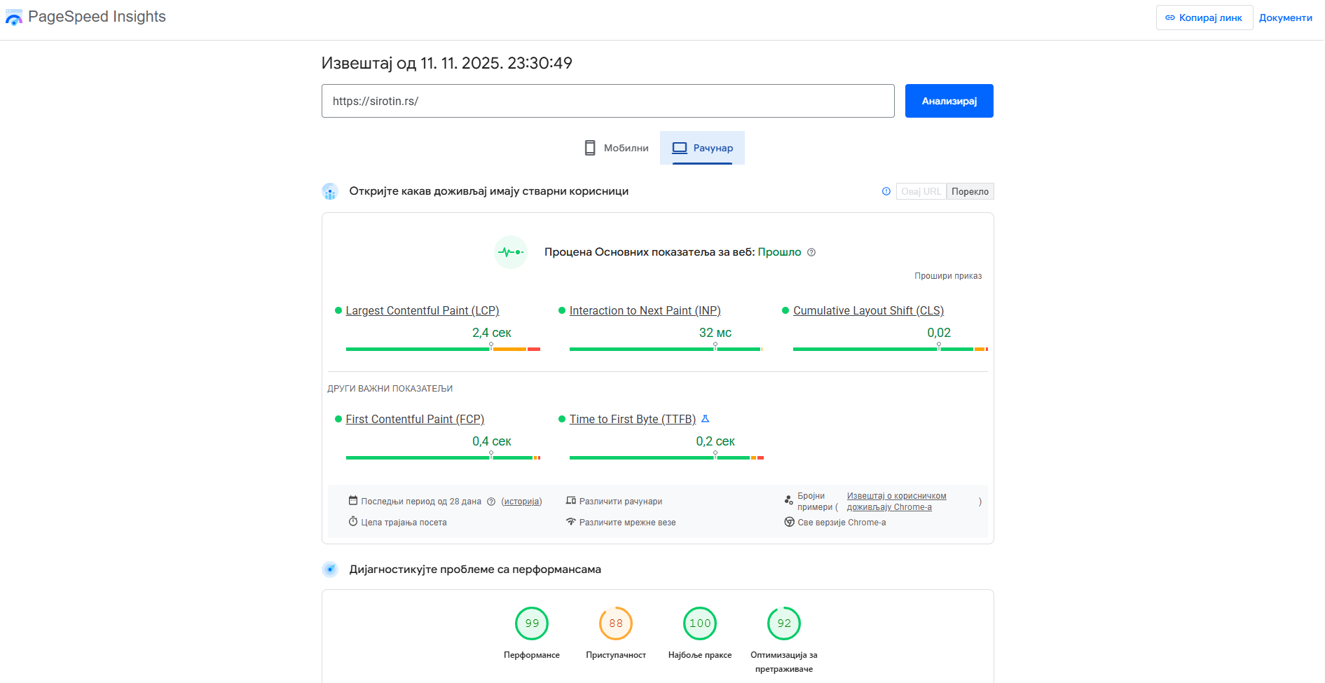Select the Порекло toggle option
Viewport: 1325px width, 683px height.
click(970, 191)
